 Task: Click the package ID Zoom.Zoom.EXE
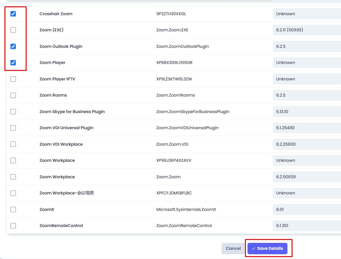coord(172,30)
